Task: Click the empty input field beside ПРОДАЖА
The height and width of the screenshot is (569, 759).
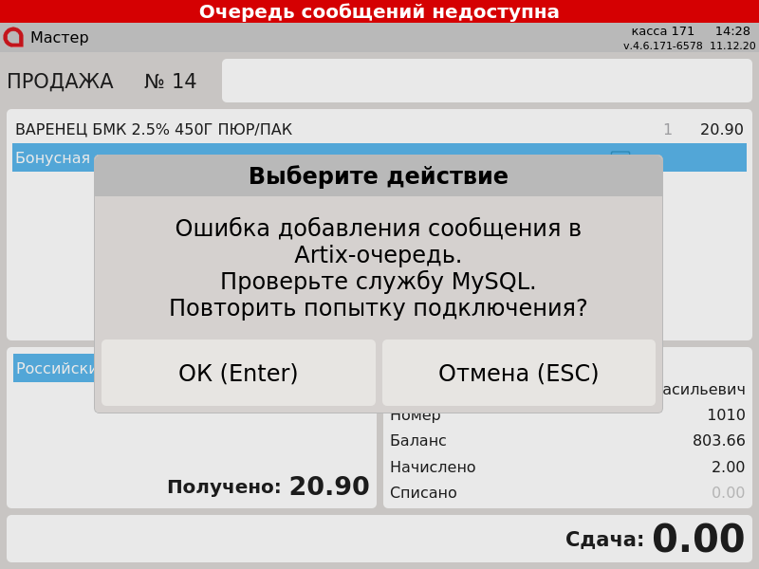Action: [x=487, y=81]
